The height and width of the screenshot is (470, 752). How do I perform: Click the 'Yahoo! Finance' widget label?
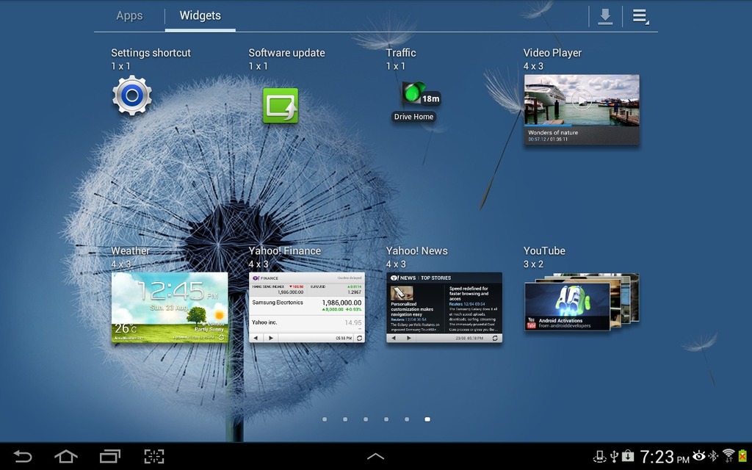tap(285, 251)
